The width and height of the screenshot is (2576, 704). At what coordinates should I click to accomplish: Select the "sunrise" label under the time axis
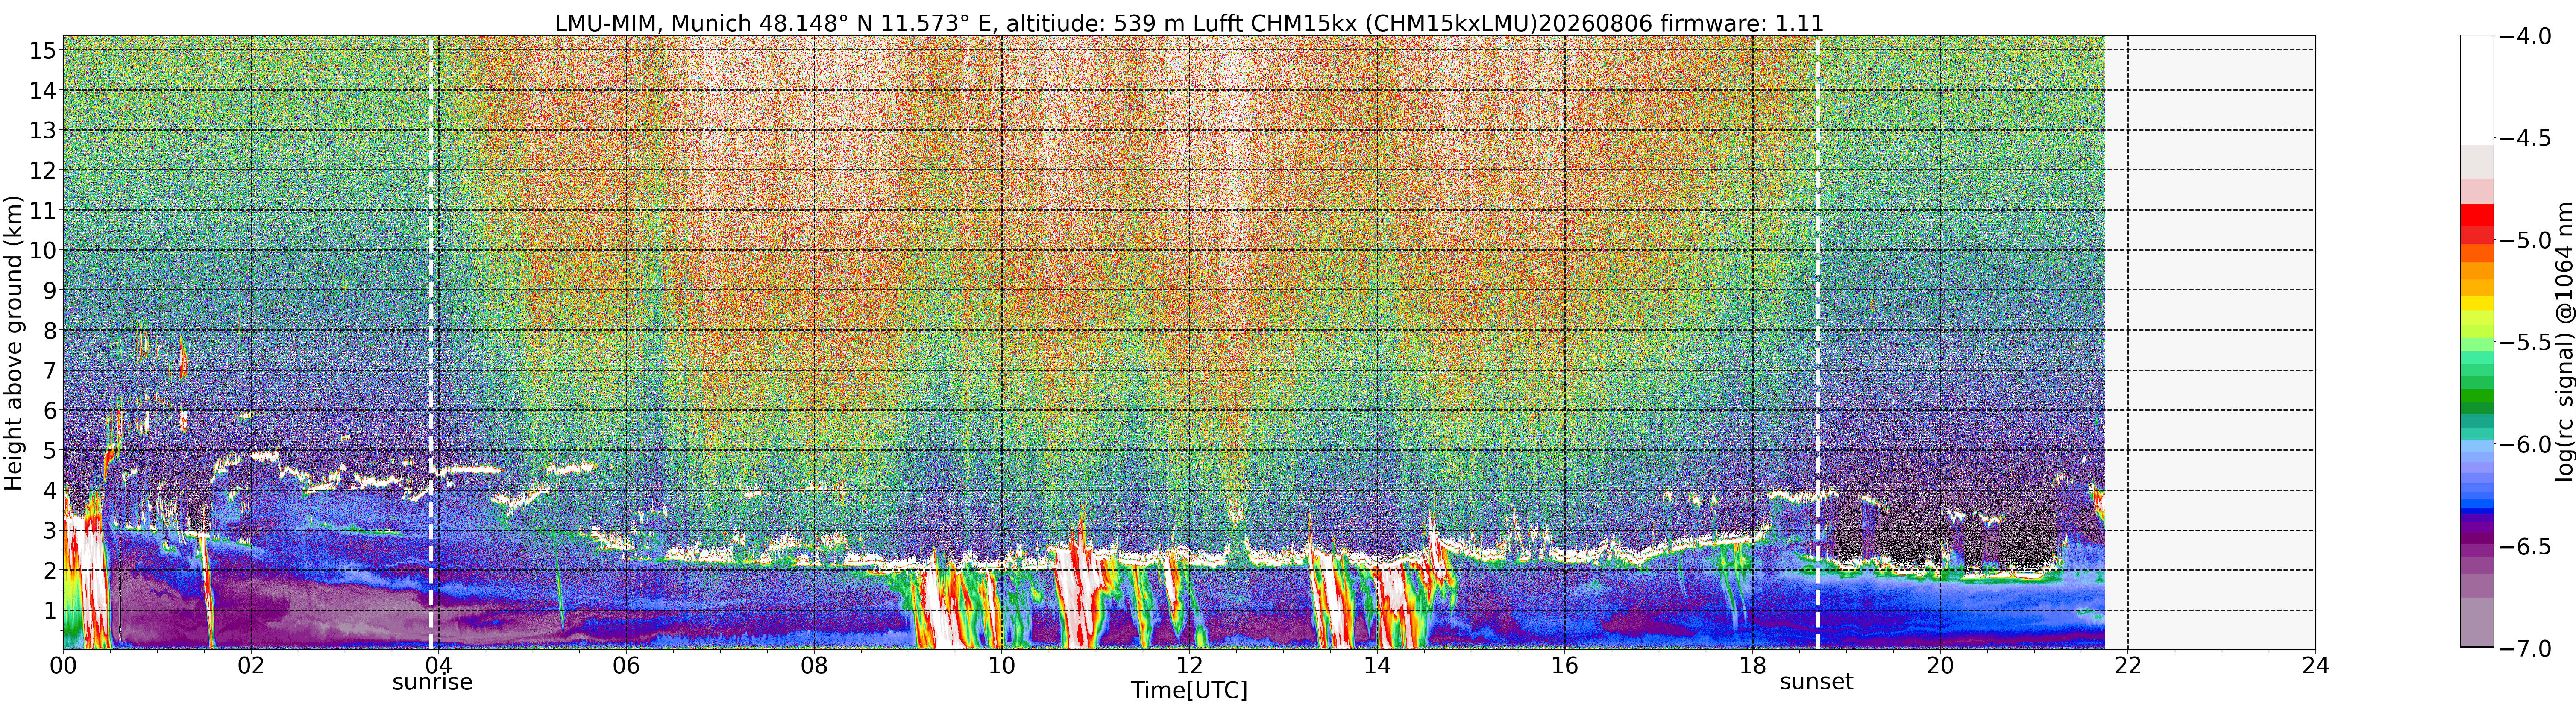coord(432,682)
